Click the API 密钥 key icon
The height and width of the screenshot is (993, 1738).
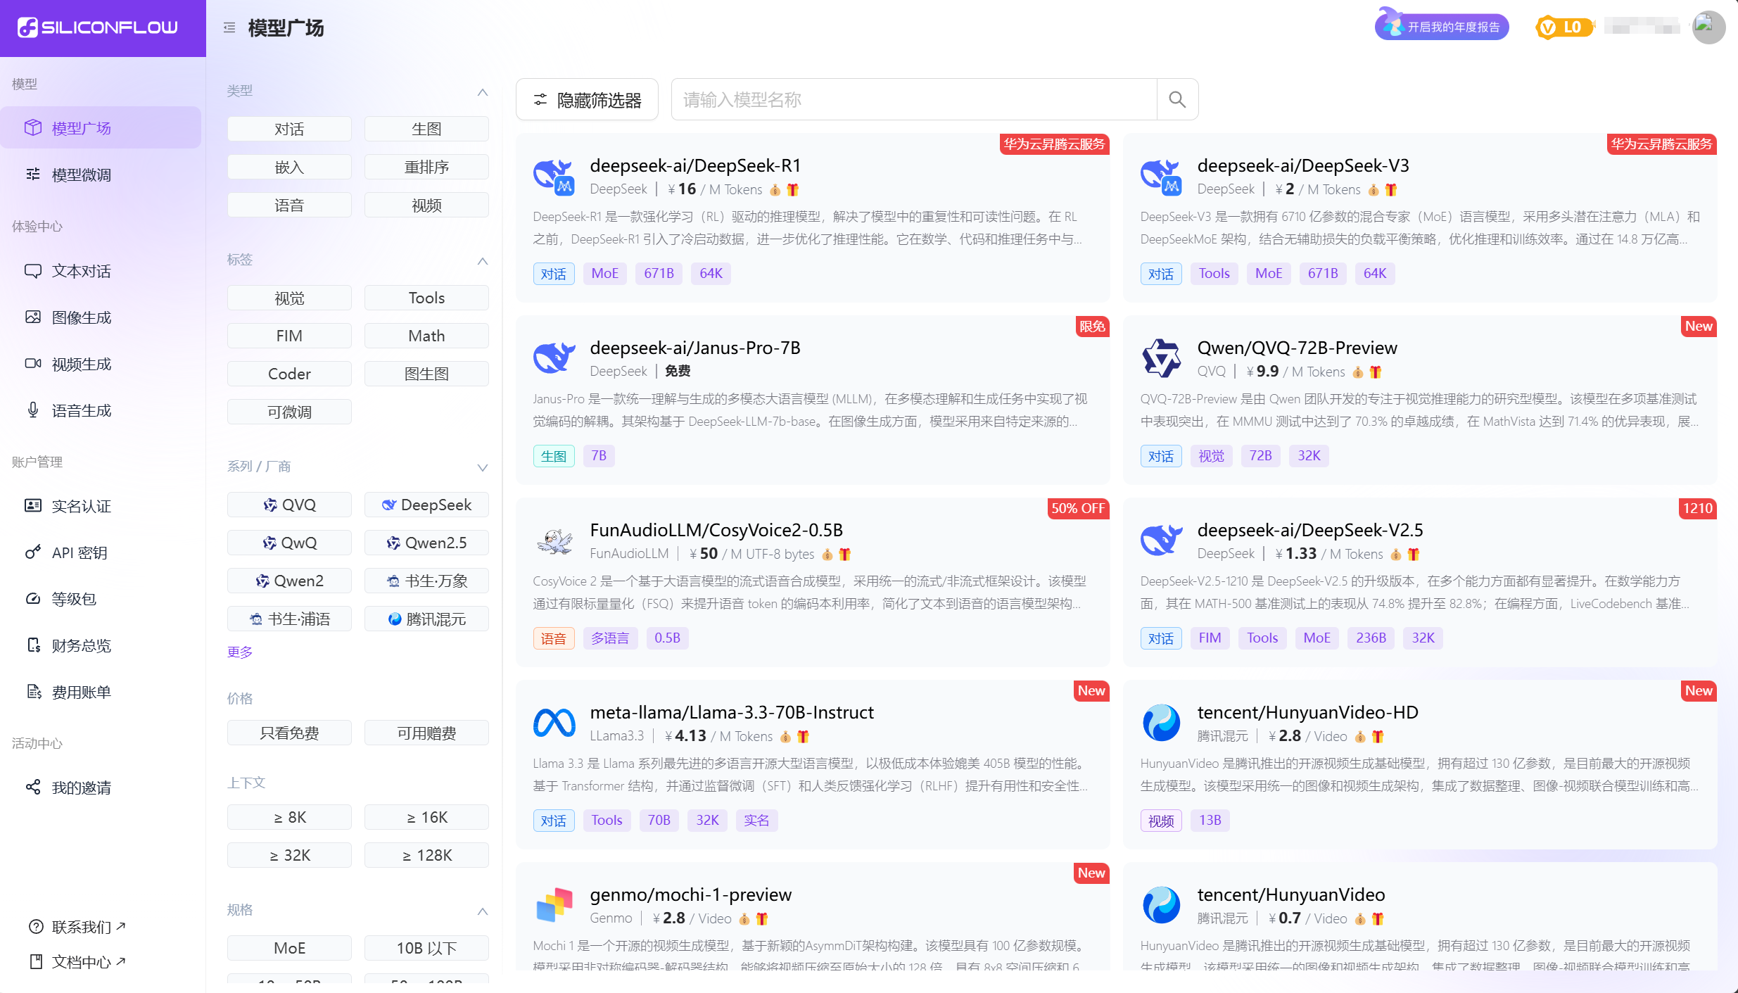tap(33, 552)
